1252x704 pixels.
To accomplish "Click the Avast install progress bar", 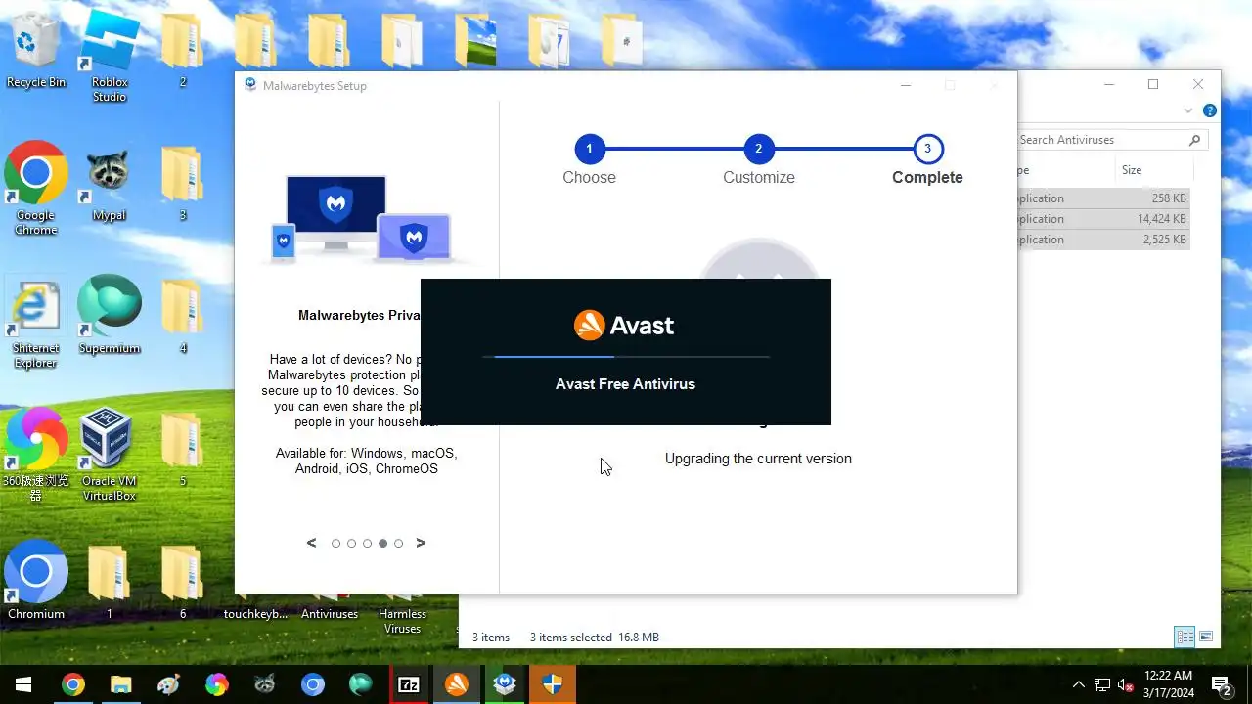I will click(626, 357).
